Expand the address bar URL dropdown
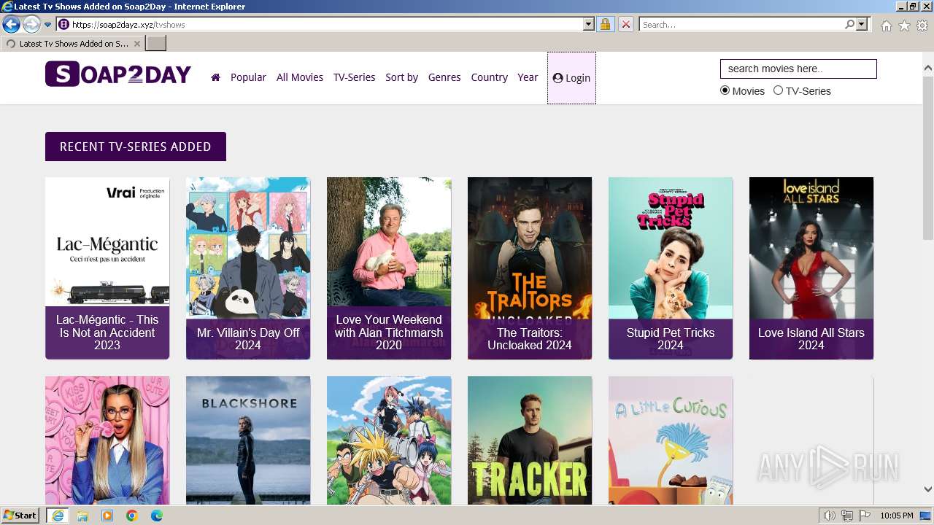Image resolution: width=934 pixels, height=525 pixels. pos(589,25)
